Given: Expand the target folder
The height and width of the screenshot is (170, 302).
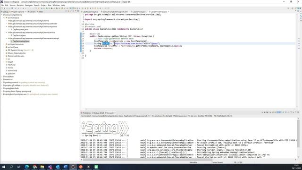Looking at the screenshot, I should (x=4, y=62).
